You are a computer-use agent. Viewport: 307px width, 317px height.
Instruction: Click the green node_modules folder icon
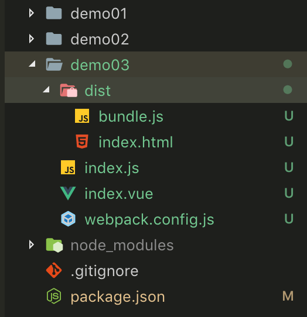(x=54, y=245)
